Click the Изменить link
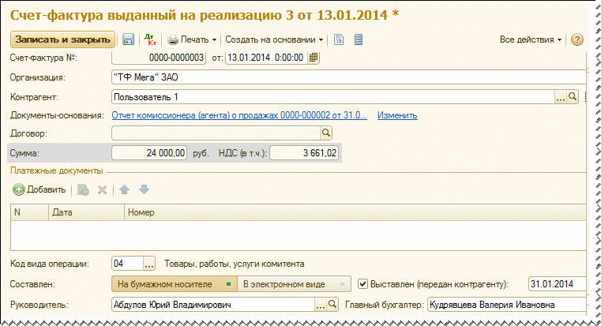601x326 pixels. coord(397,115)
